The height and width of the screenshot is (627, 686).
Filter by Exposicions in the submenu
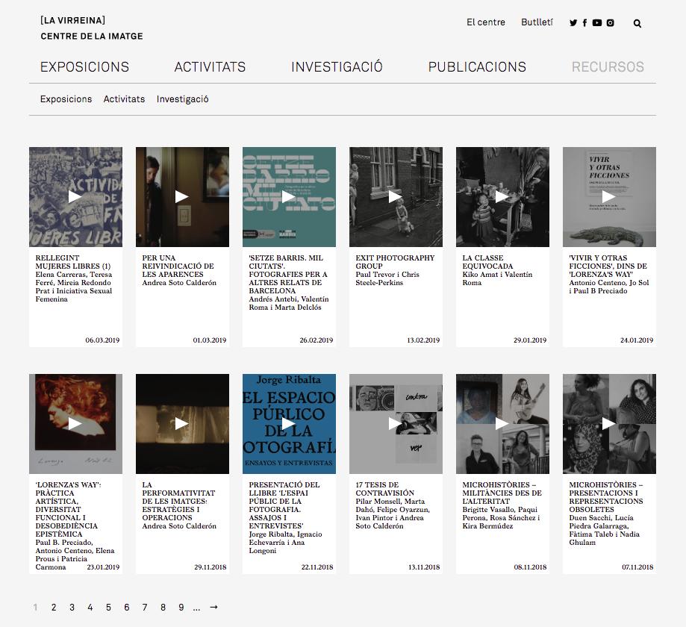[66, 99]
